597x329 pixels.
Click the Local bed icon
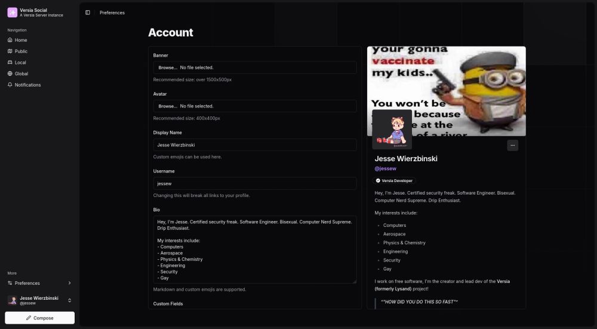[10, 63]
